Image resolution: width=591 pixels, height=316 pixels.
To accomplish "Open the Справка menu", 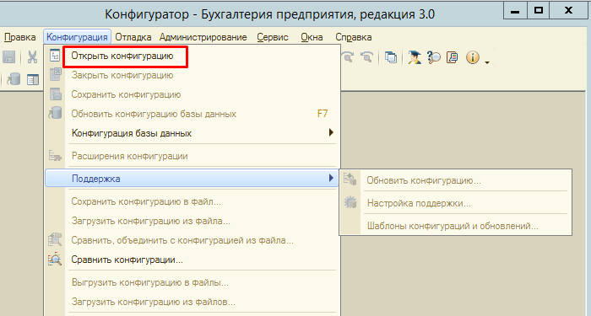I will pyautogui.click(x=354, y=37).
